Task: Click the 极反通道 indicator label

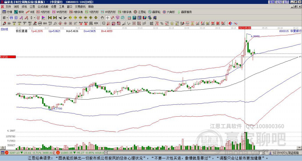Action: (x=22, y=31)
